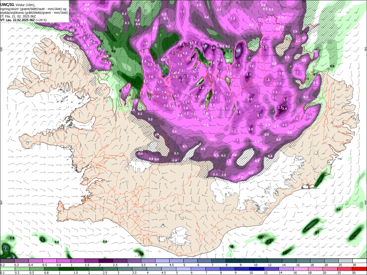367x275 pixels.
Task: Click the 4.2 rain value offshore southwest
Action: tap(5, 249)
